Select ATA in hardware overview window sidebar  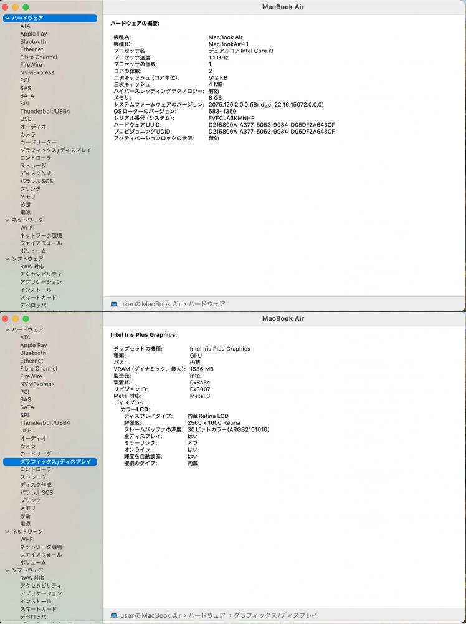25,26
